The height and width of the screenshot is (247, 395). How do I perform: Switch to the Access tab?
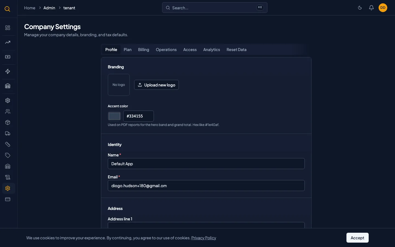point(190,50)
